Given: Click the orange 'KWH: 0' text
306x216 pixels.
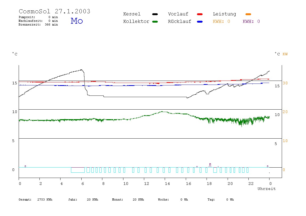Looking at the screenshot, I should 222,22.
